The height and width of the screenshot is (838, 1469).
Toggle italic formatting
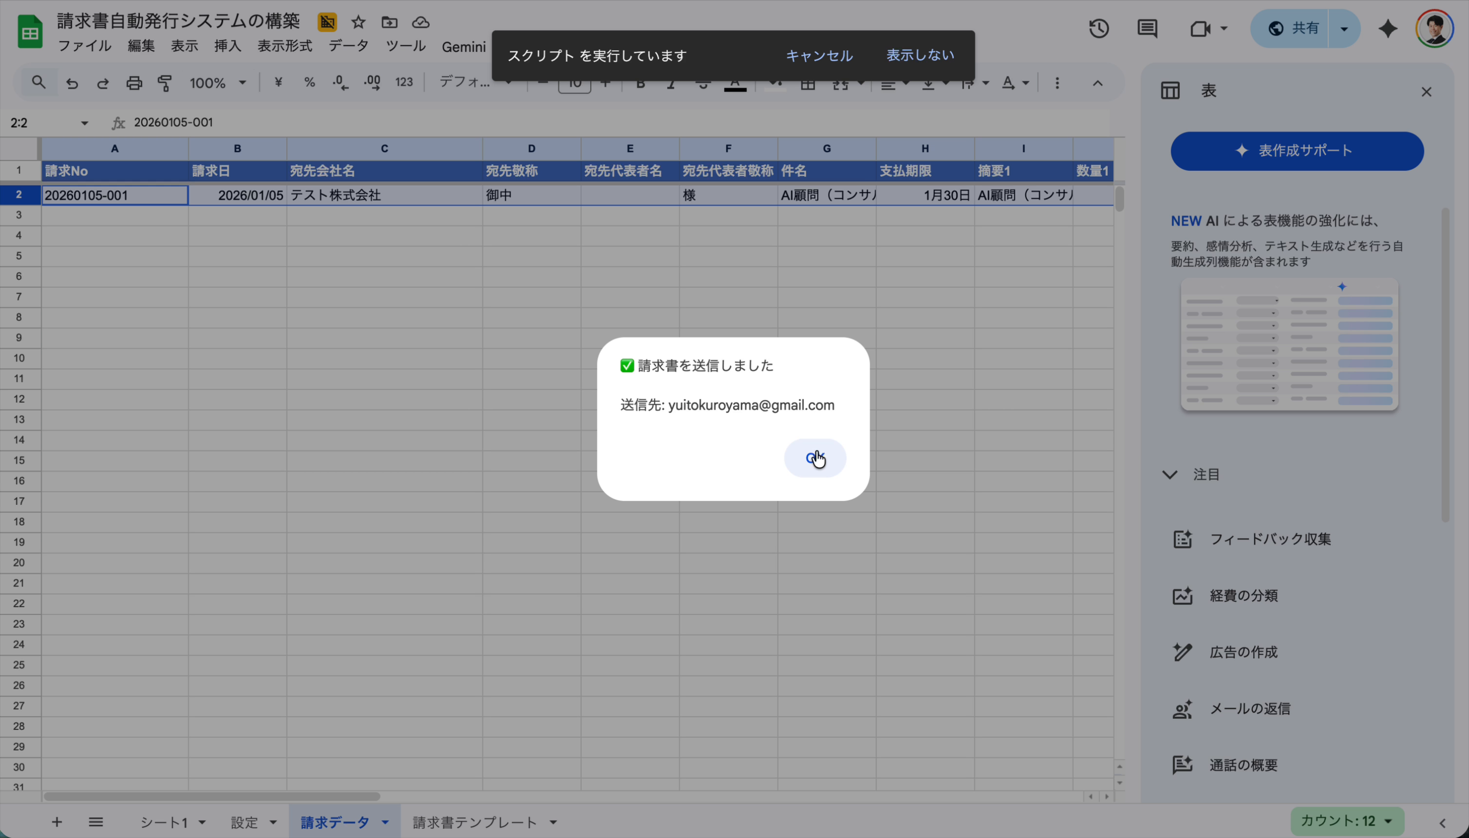[671, 83]
